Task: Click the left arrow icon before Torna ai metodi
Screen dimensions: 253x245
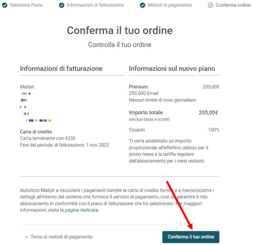Action: [27, 237]
